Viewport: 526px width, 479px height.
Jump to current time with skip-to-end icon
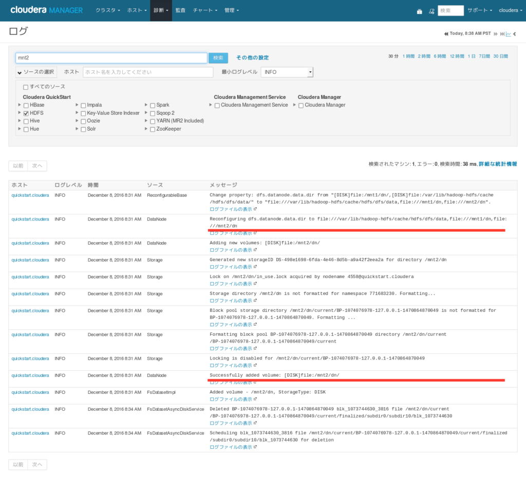(x=502, y=34)
